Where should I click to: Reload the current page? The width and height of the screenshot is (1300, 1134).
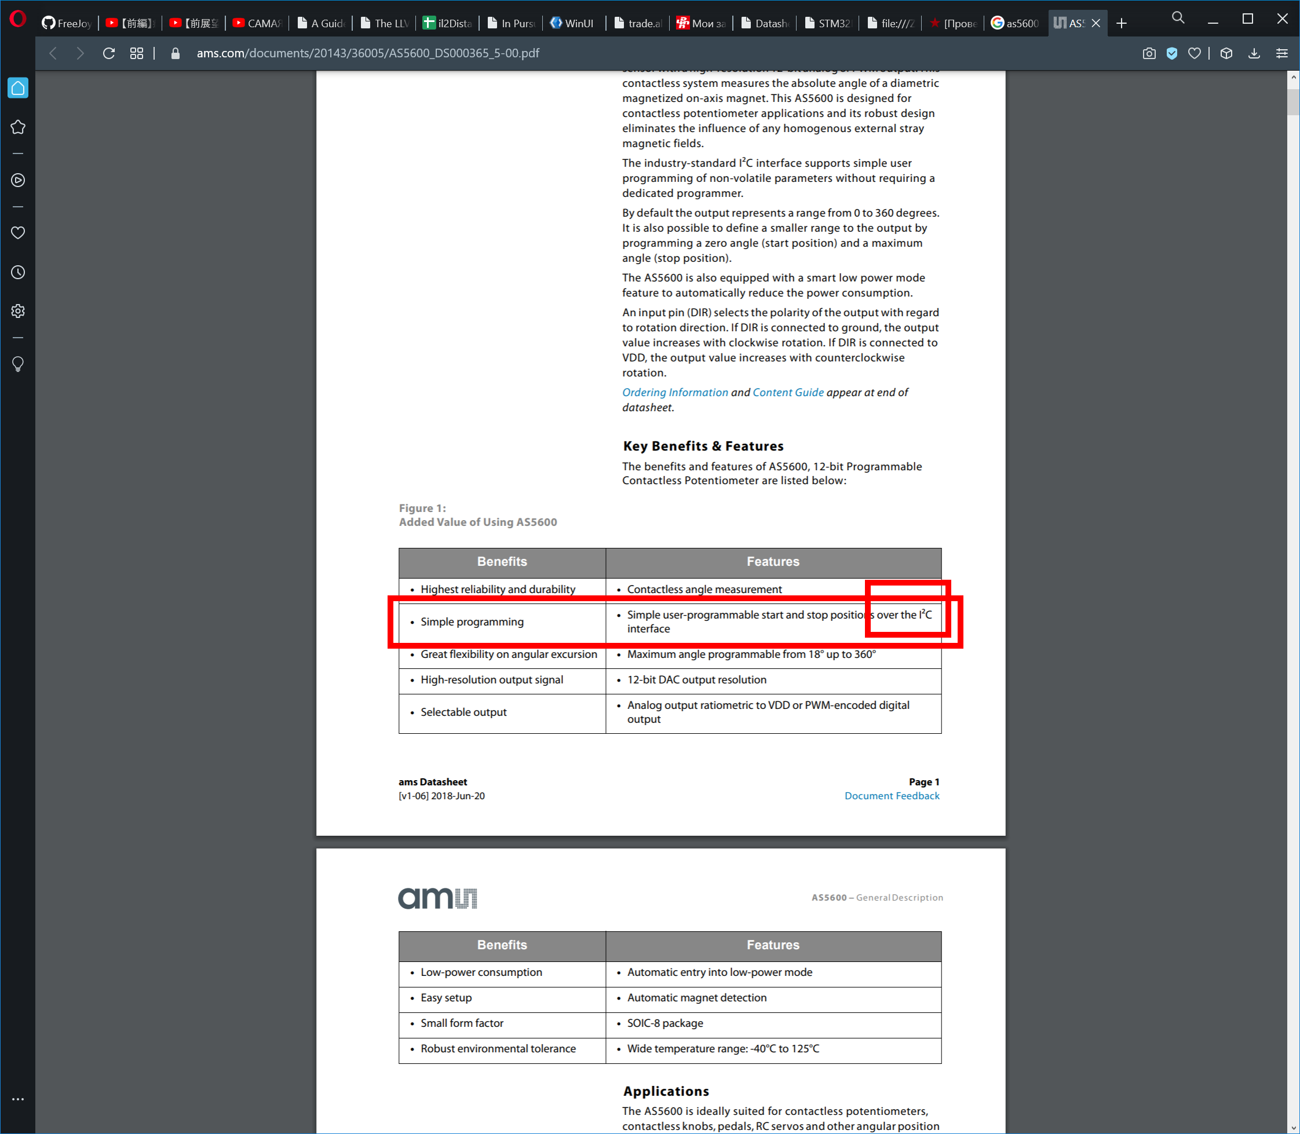coord(109,53)
